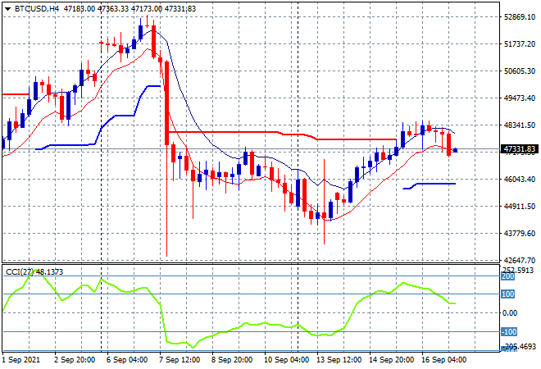Click the 50605.30 price scale value
The height and width of the screenshot is (369, 541).
518,71
